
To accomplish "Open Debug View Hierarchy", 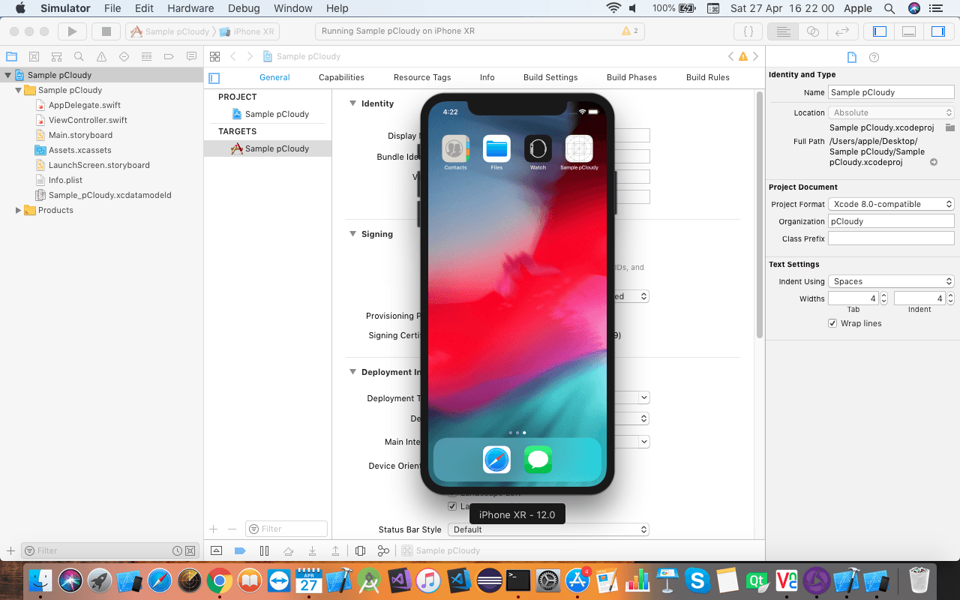I will (x=360, y=550).
